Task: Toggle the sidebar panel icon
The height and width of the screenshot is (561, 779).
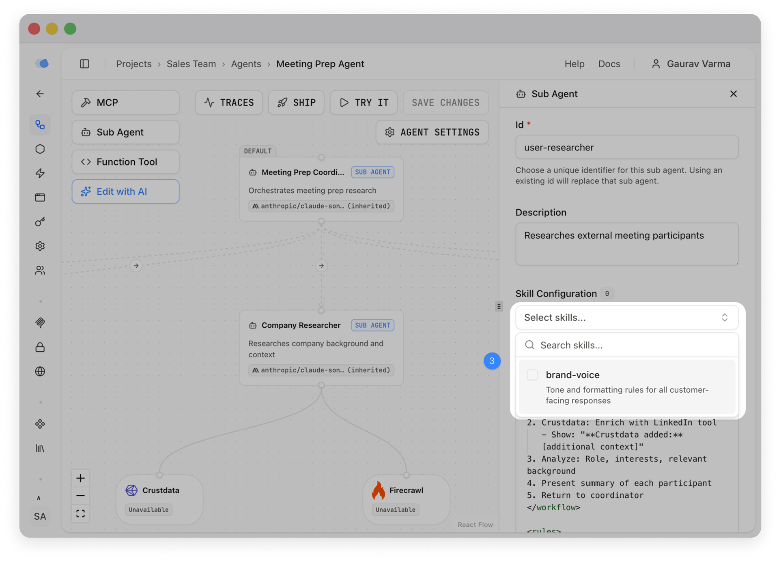Action: tap(84, 64)
